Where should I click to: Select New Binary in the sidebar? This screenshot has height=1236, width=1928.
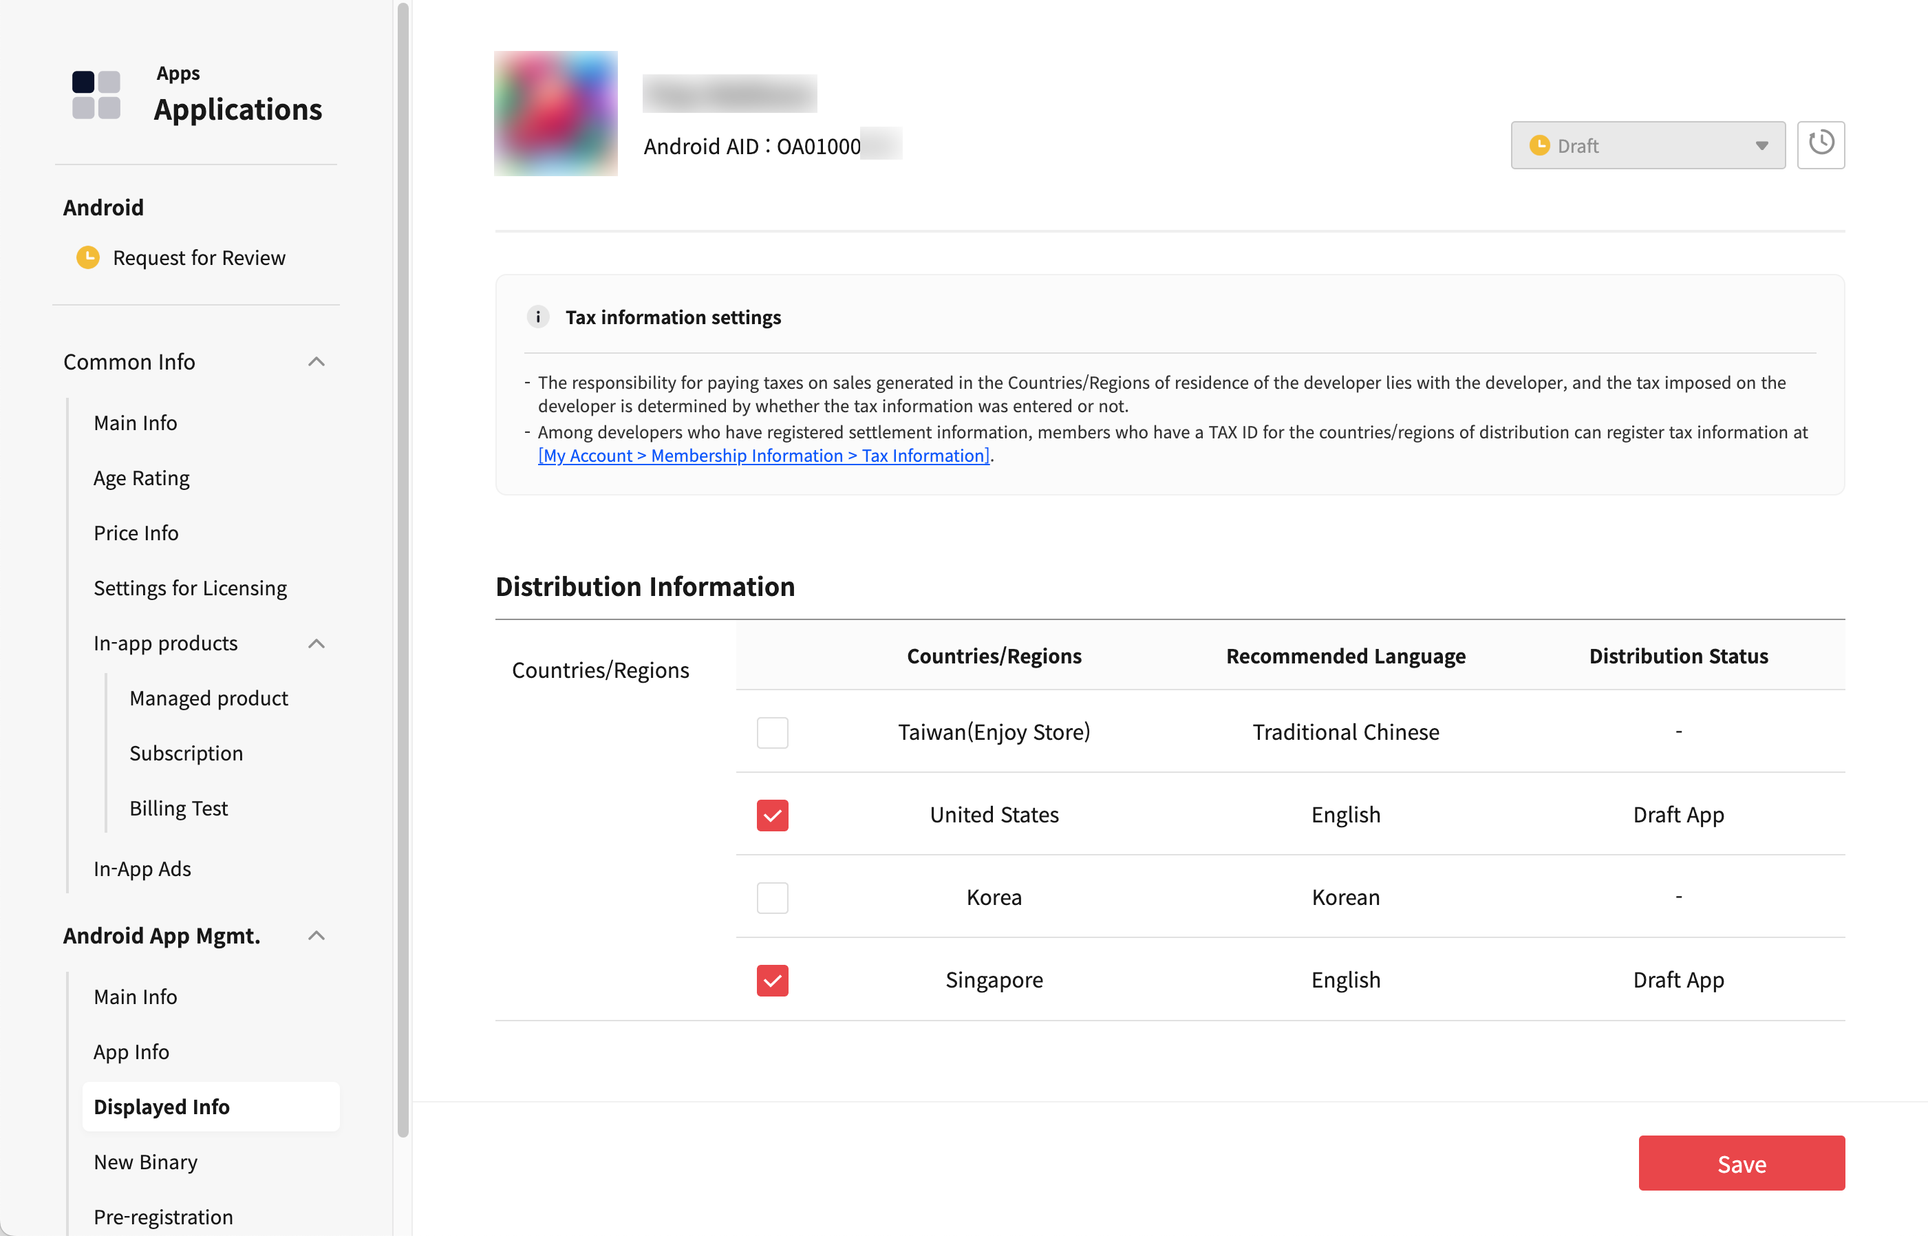click(x=145, y=1162)
